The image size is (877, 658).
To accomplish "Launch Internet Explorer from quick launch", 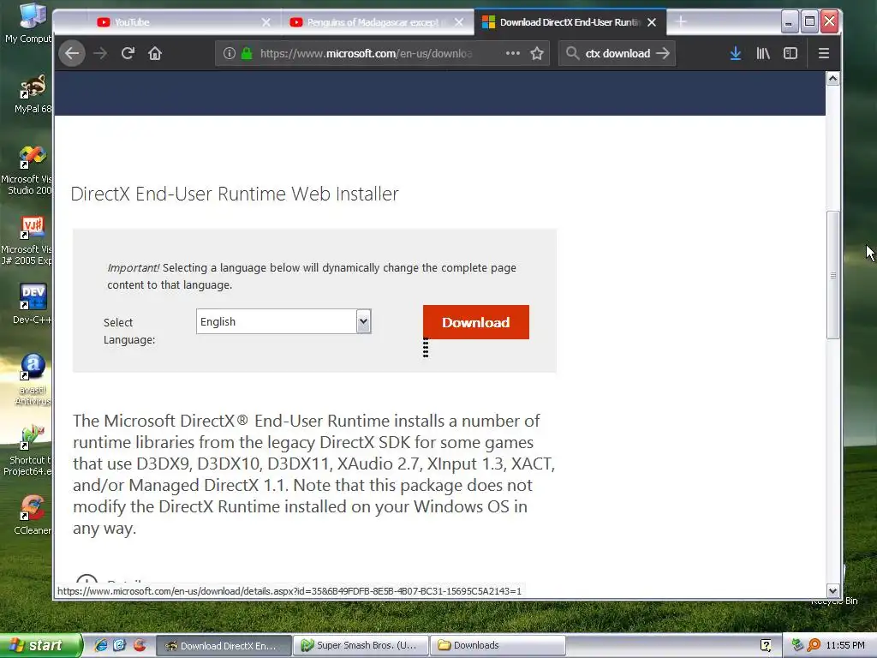I will pyautogui.click(x=101, y=645).
